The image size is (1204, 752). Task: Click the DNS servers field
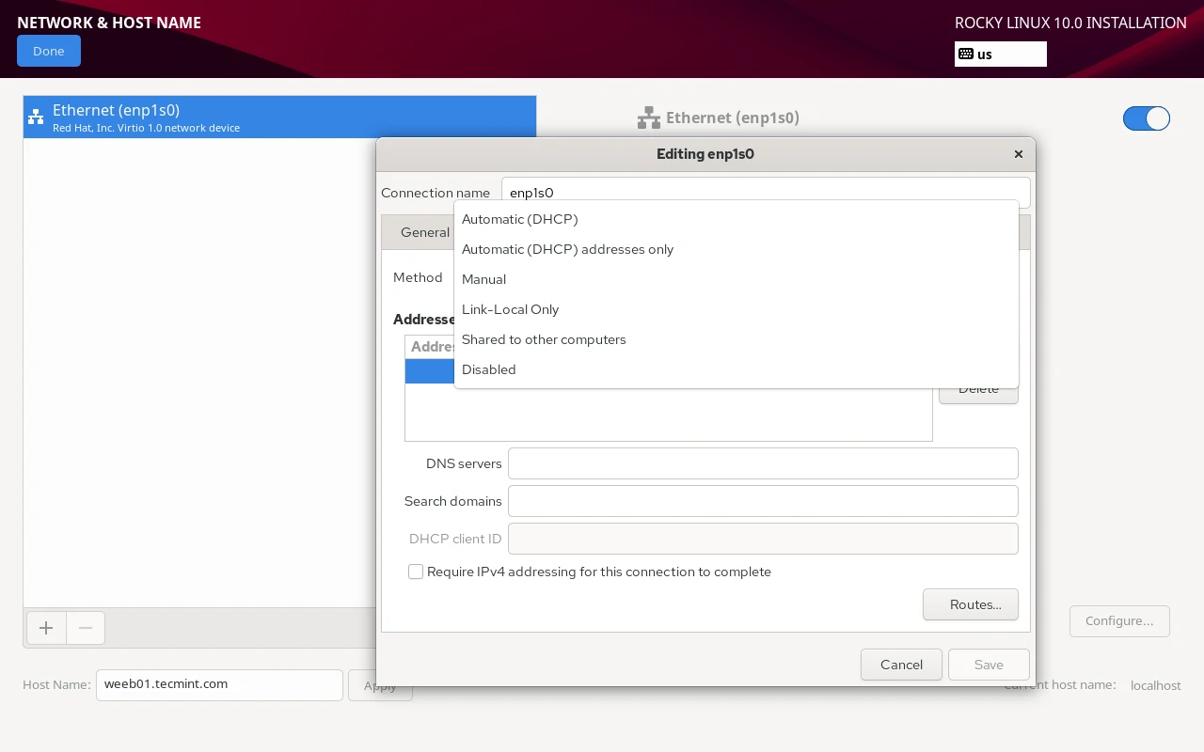pyautogui.click(x=763, y=463)
